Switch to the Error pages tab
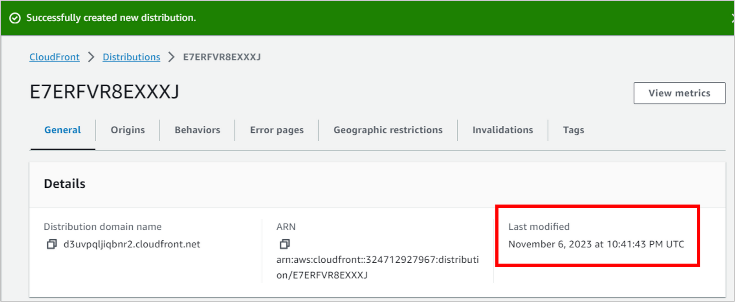 pos(277,130)
